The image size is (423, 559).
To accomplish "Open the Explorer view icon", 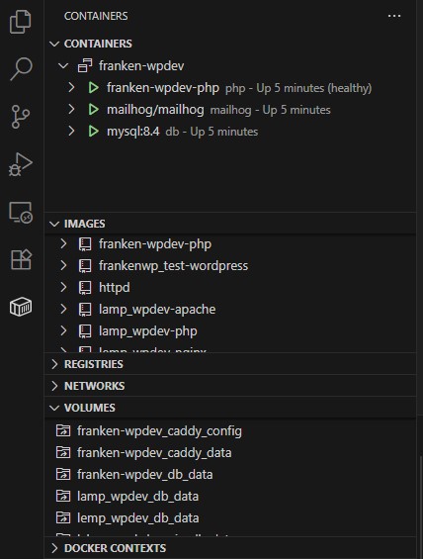I will coord(21,22).
